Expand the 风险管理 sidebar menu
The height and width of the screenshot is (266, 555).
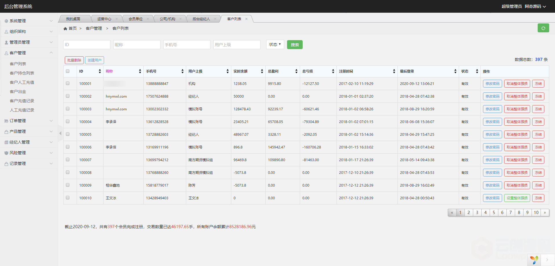[x=29, y=153]
